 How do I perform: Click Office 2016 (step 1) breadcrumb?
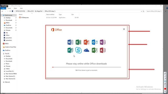click(x=50, y=11)
